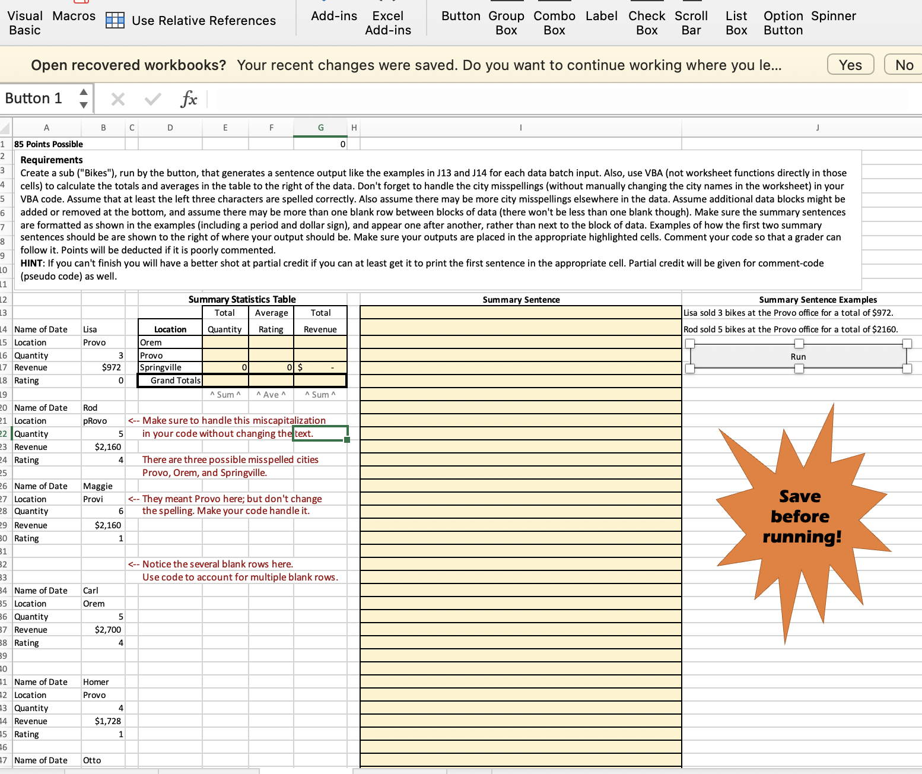Viewport: 922px width, 774px height.
Task: Select column G by its header
Action: point(320,127)
